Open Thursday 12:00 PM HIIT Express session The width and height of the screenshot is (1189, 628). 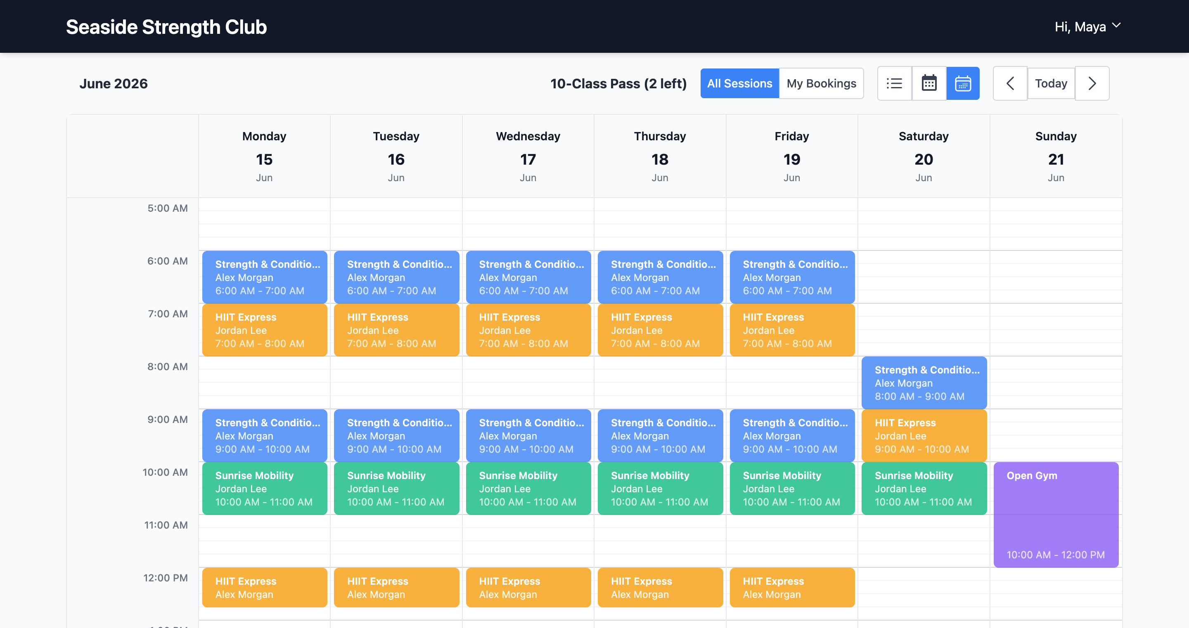[660, 588]
